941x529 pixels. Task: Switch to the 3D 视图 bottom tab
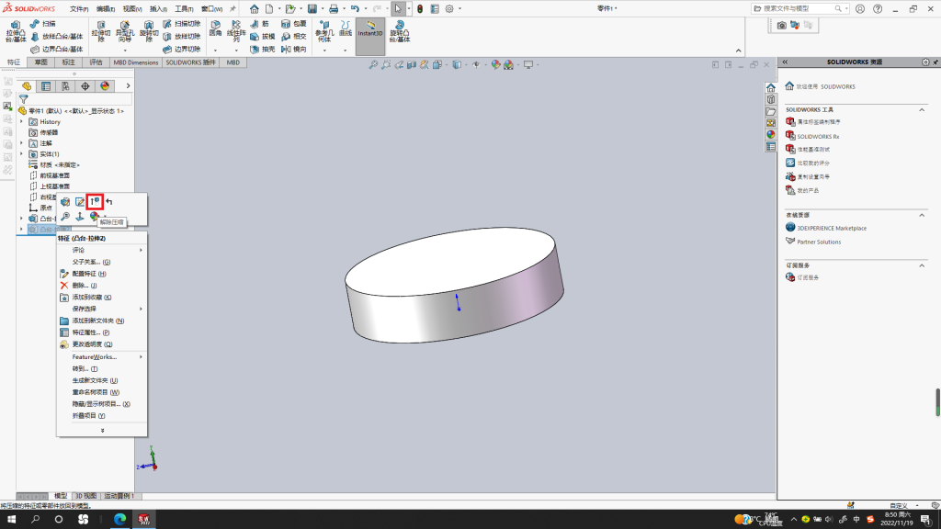85,496
